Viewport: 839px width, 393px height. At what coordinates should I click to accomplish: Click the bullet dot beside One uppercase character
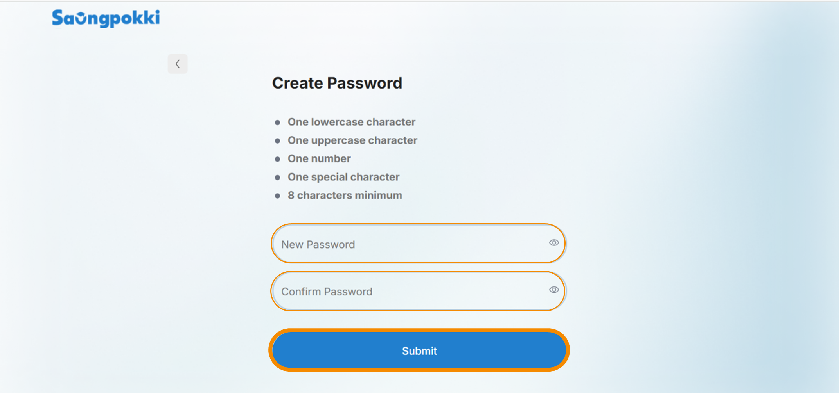click(277, 141)
